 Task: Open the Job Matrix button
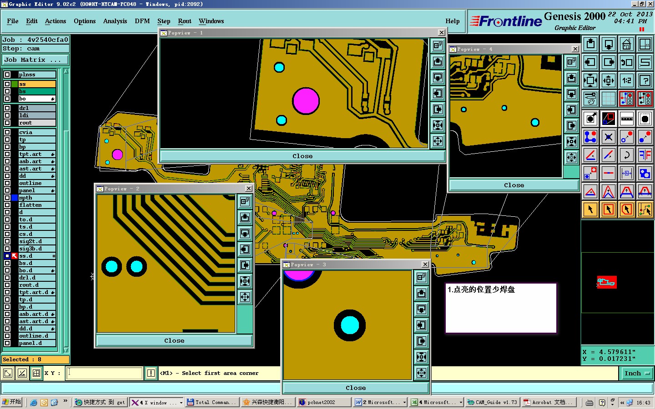click(x=35, y=60)
